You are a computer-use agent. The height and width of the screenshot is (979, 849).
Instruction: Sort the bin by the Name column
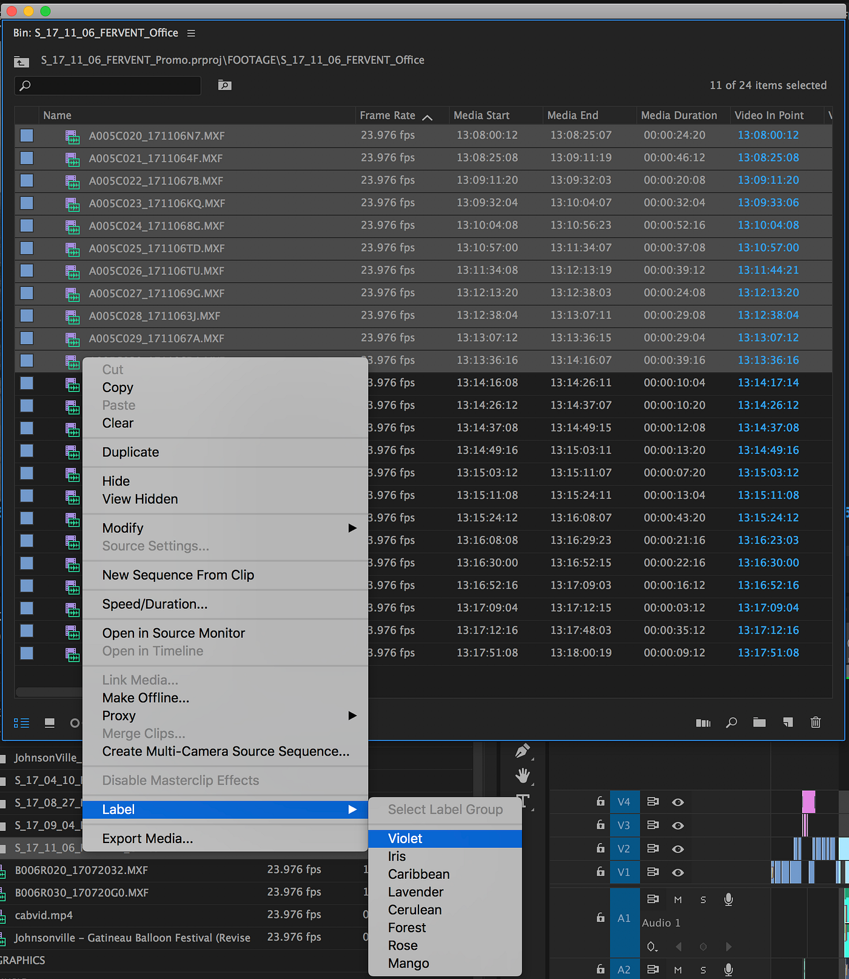[x=196, y=115]
